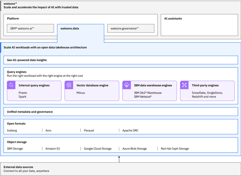Click the Vector database engine icon

click(x=69, y=85)
